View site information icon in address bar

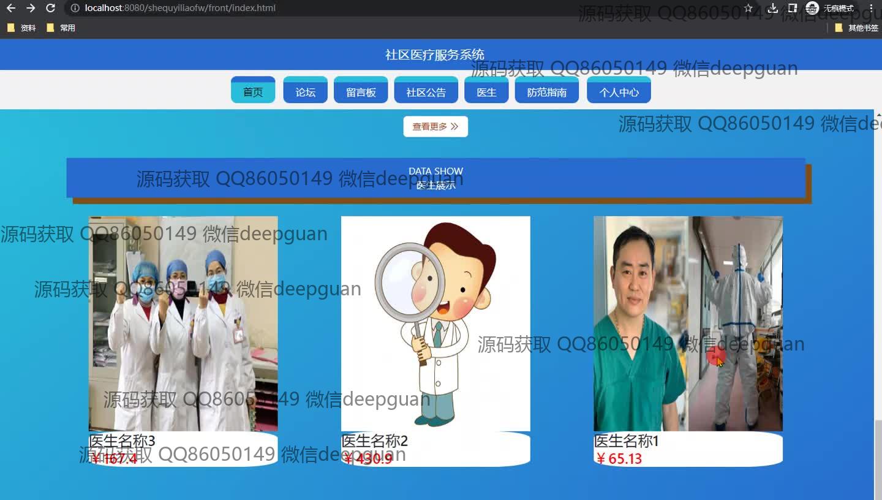[75, 8]
